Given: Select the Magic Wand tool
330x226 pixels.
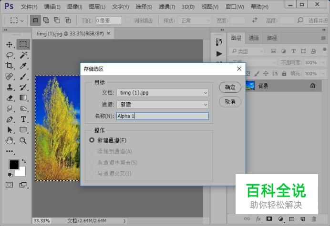Looking at the screenshot, I should tap(23, 55).
